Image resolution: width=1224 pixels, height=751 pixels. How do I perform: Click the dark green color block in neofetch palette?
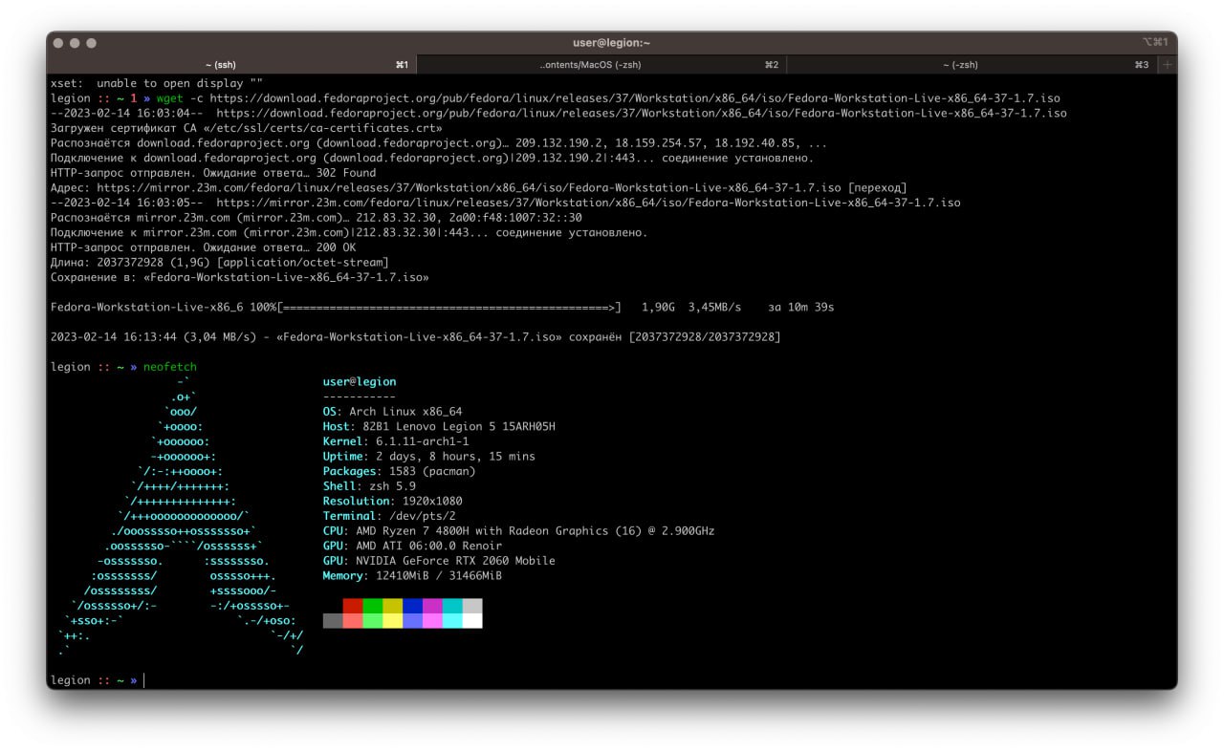click(x=373, y=606)
